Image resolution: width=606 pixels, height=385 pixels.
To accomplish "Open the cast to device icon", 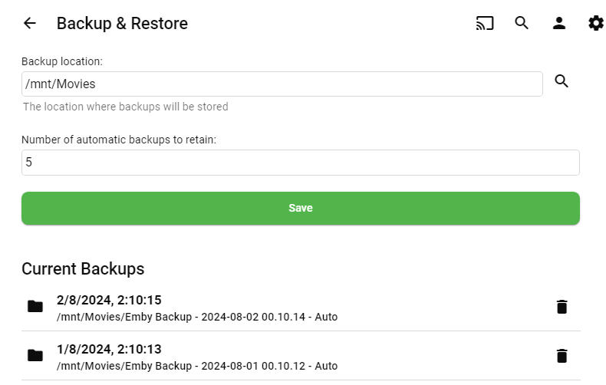I will click(485, 23).
